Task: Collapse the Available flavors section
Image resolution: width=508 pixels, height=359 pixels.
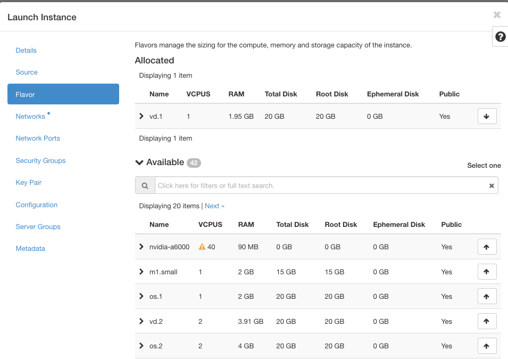Action: tap(139, 162)
